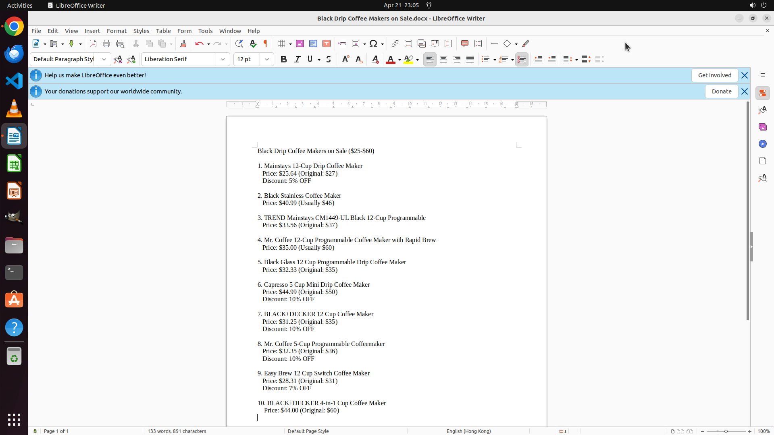
Task: Expand the paragraph style dropdown
Action: tap(104, 59)
